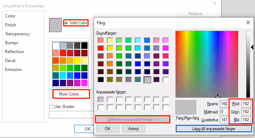Select light gray swatch in SmartPaint palette
The height and width of the screenshot is (138, 255).
[x=63, y=46]
